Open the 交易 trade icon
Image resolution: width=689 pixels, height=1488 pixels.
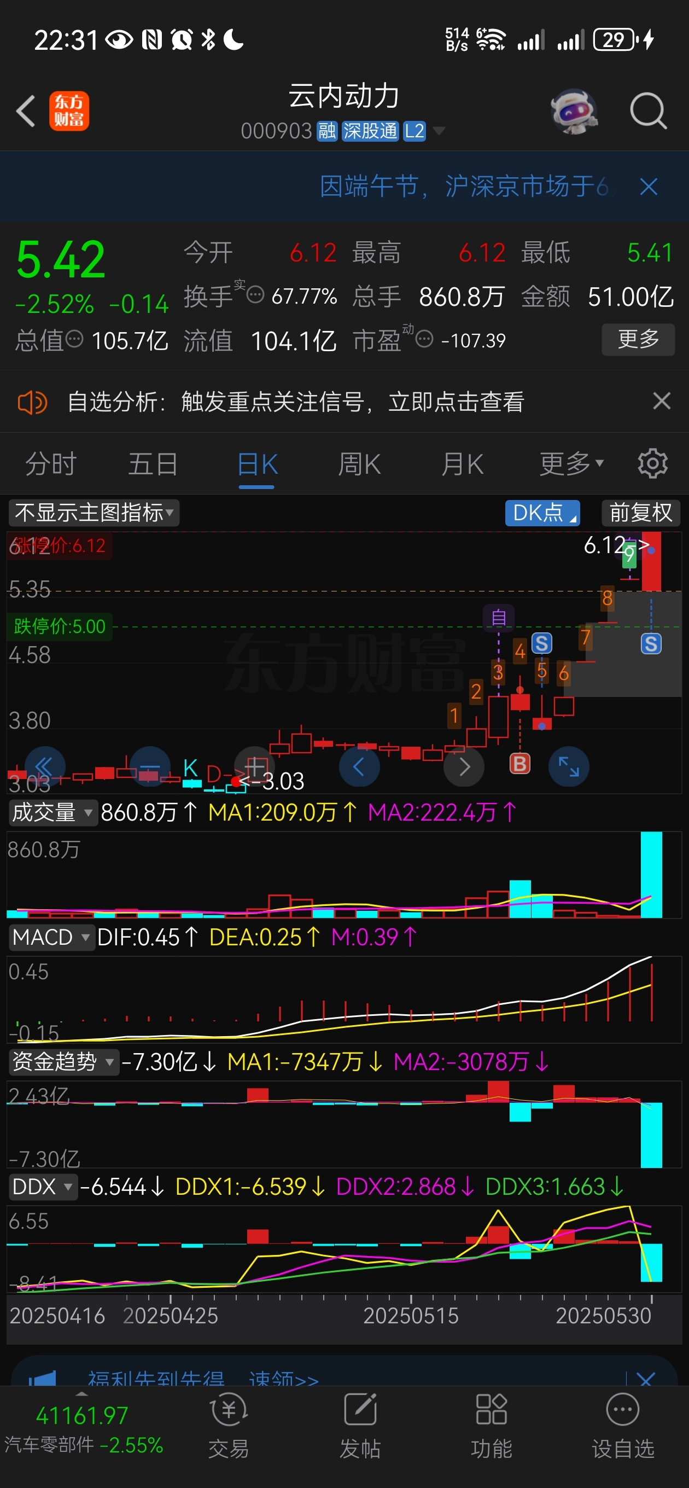(x=229, y=1425)
